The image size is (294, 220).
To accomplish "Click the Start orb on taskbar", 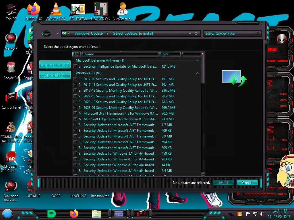I will point(7,214).
